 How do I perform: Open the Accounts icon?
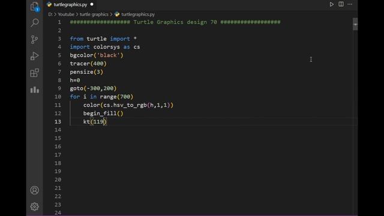tap(35, 190)
